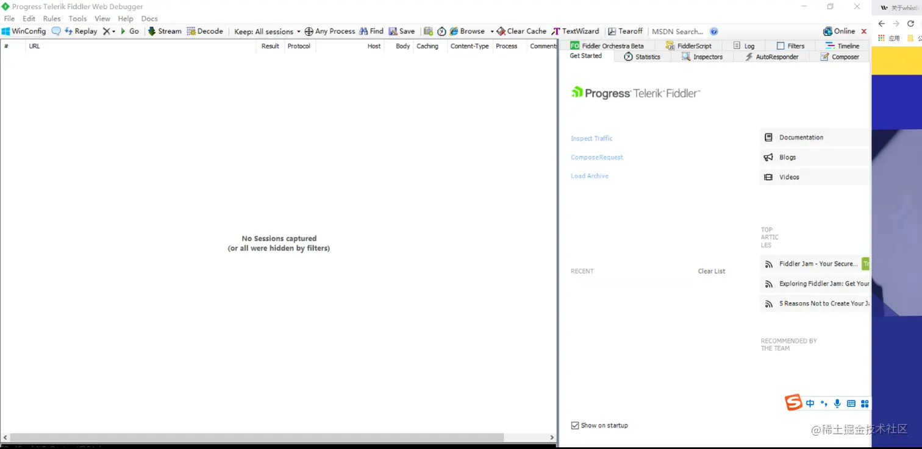Click the Inspect Traffic link
Viewport: 922px width, 449px height.
pyautogui.click(x=591, y=138)
